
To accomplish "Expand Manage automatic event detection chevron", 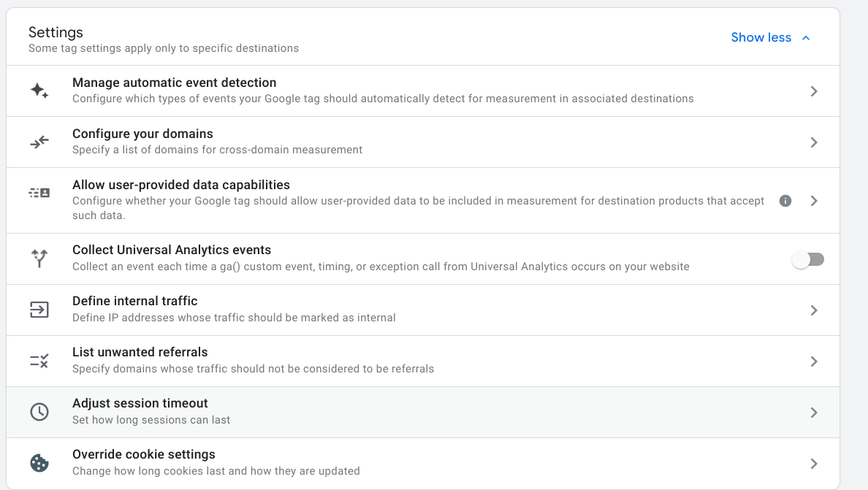I will (x=814, y=91).
